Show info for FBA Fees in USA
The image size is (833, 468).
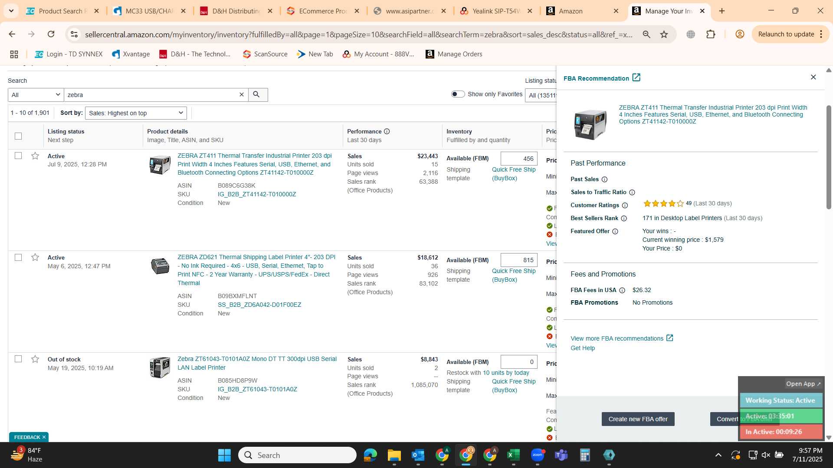pyautogui.click(x=622, y=290)
